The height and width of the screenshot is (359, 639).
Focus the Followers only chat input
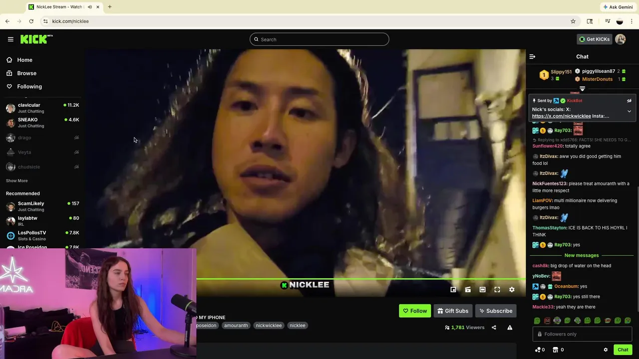pyautogui.click(x=582, y=334)
